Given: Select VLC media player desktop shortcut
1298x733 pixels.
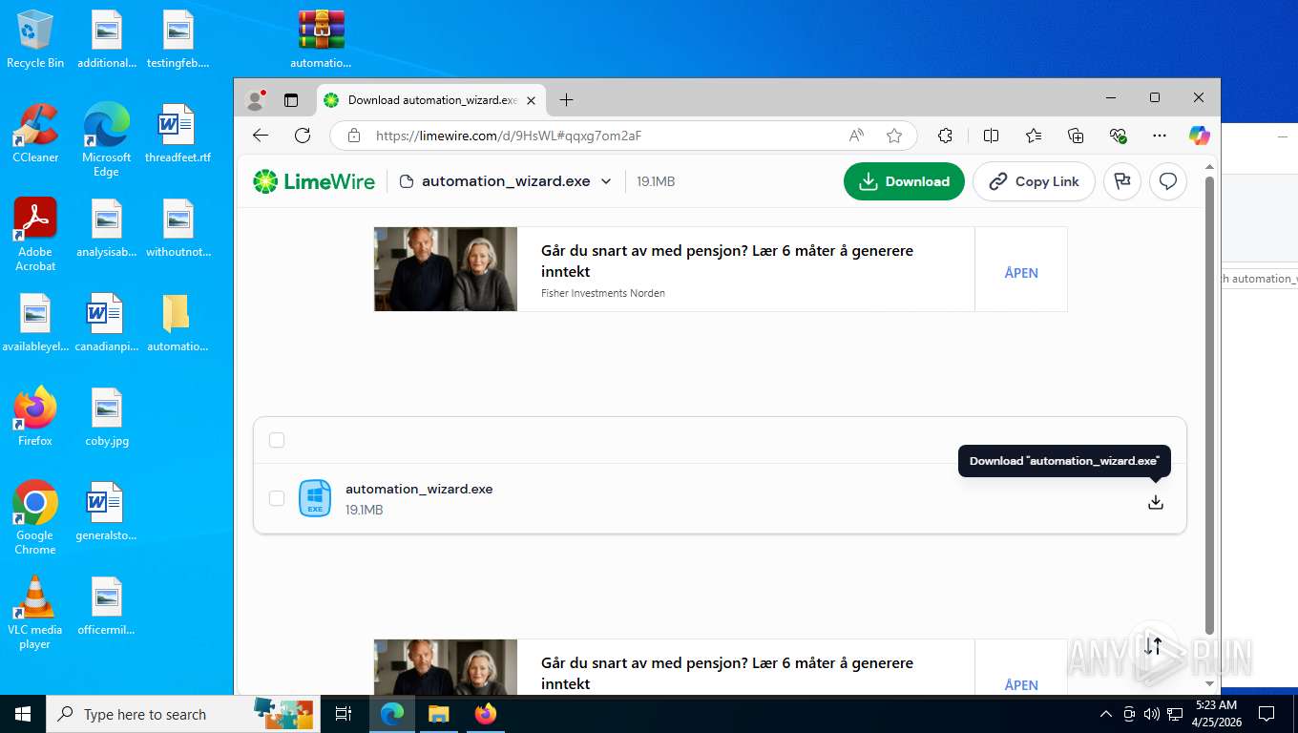Looking at the screenshot, I should [x=35, y=613].
